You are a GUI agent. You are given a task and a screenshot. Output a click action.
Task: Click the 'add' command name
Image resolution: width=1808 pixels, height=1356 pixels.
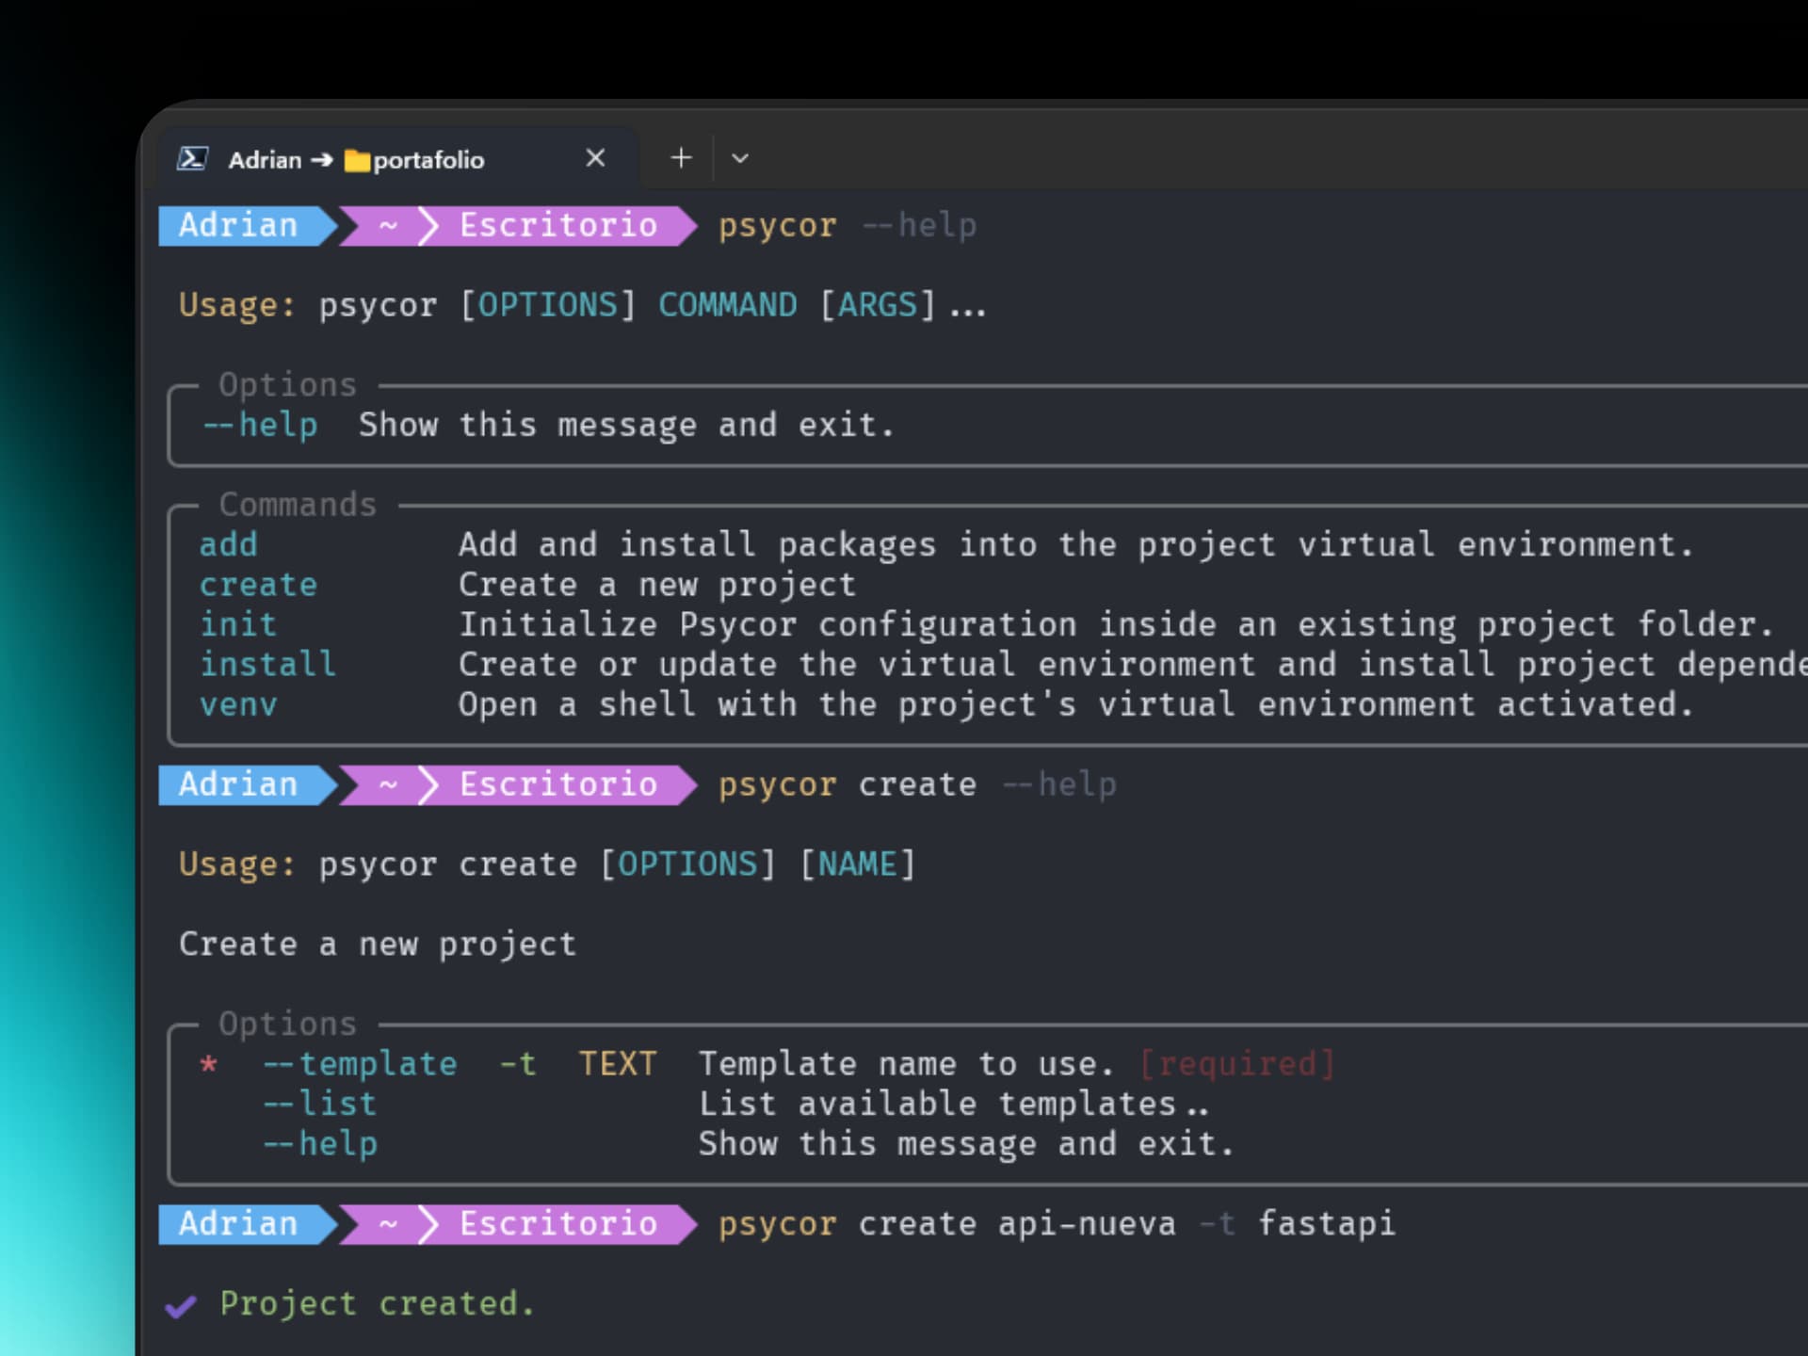click(x=228, y=544)
